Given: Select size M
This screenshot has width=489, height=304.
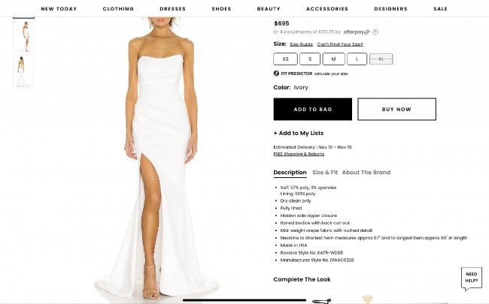Looking at the screenshot, I should (334, 59).
